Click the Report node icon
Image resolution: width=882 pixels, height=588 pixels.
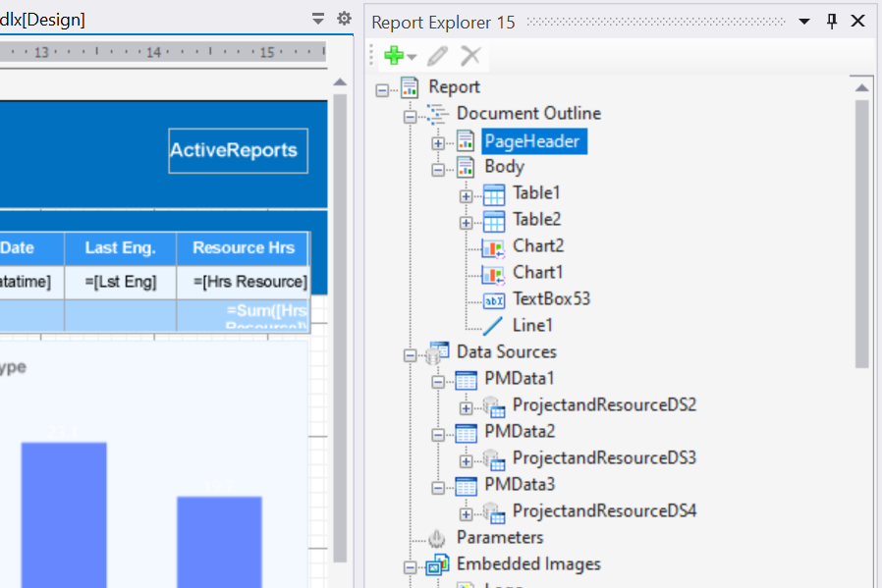tap(410, 87)
